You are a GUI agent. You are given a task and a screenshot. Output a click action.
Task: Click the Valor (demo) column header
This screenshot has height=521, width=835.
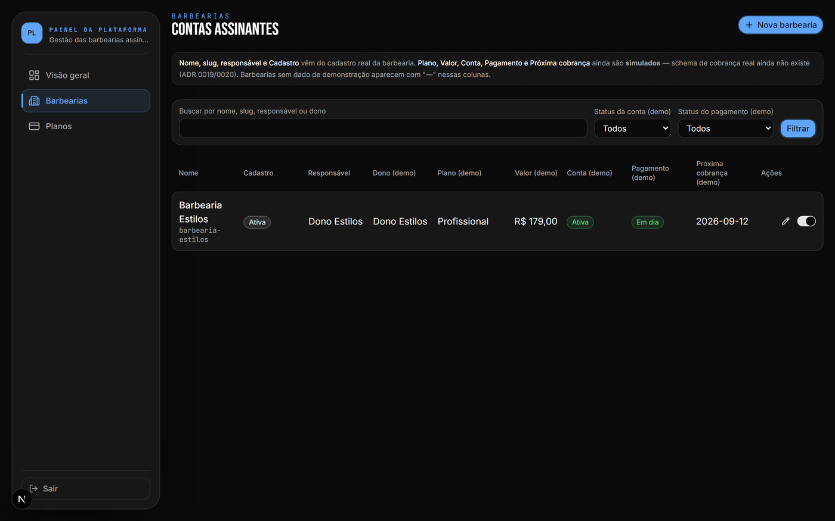tap(536, 173)
